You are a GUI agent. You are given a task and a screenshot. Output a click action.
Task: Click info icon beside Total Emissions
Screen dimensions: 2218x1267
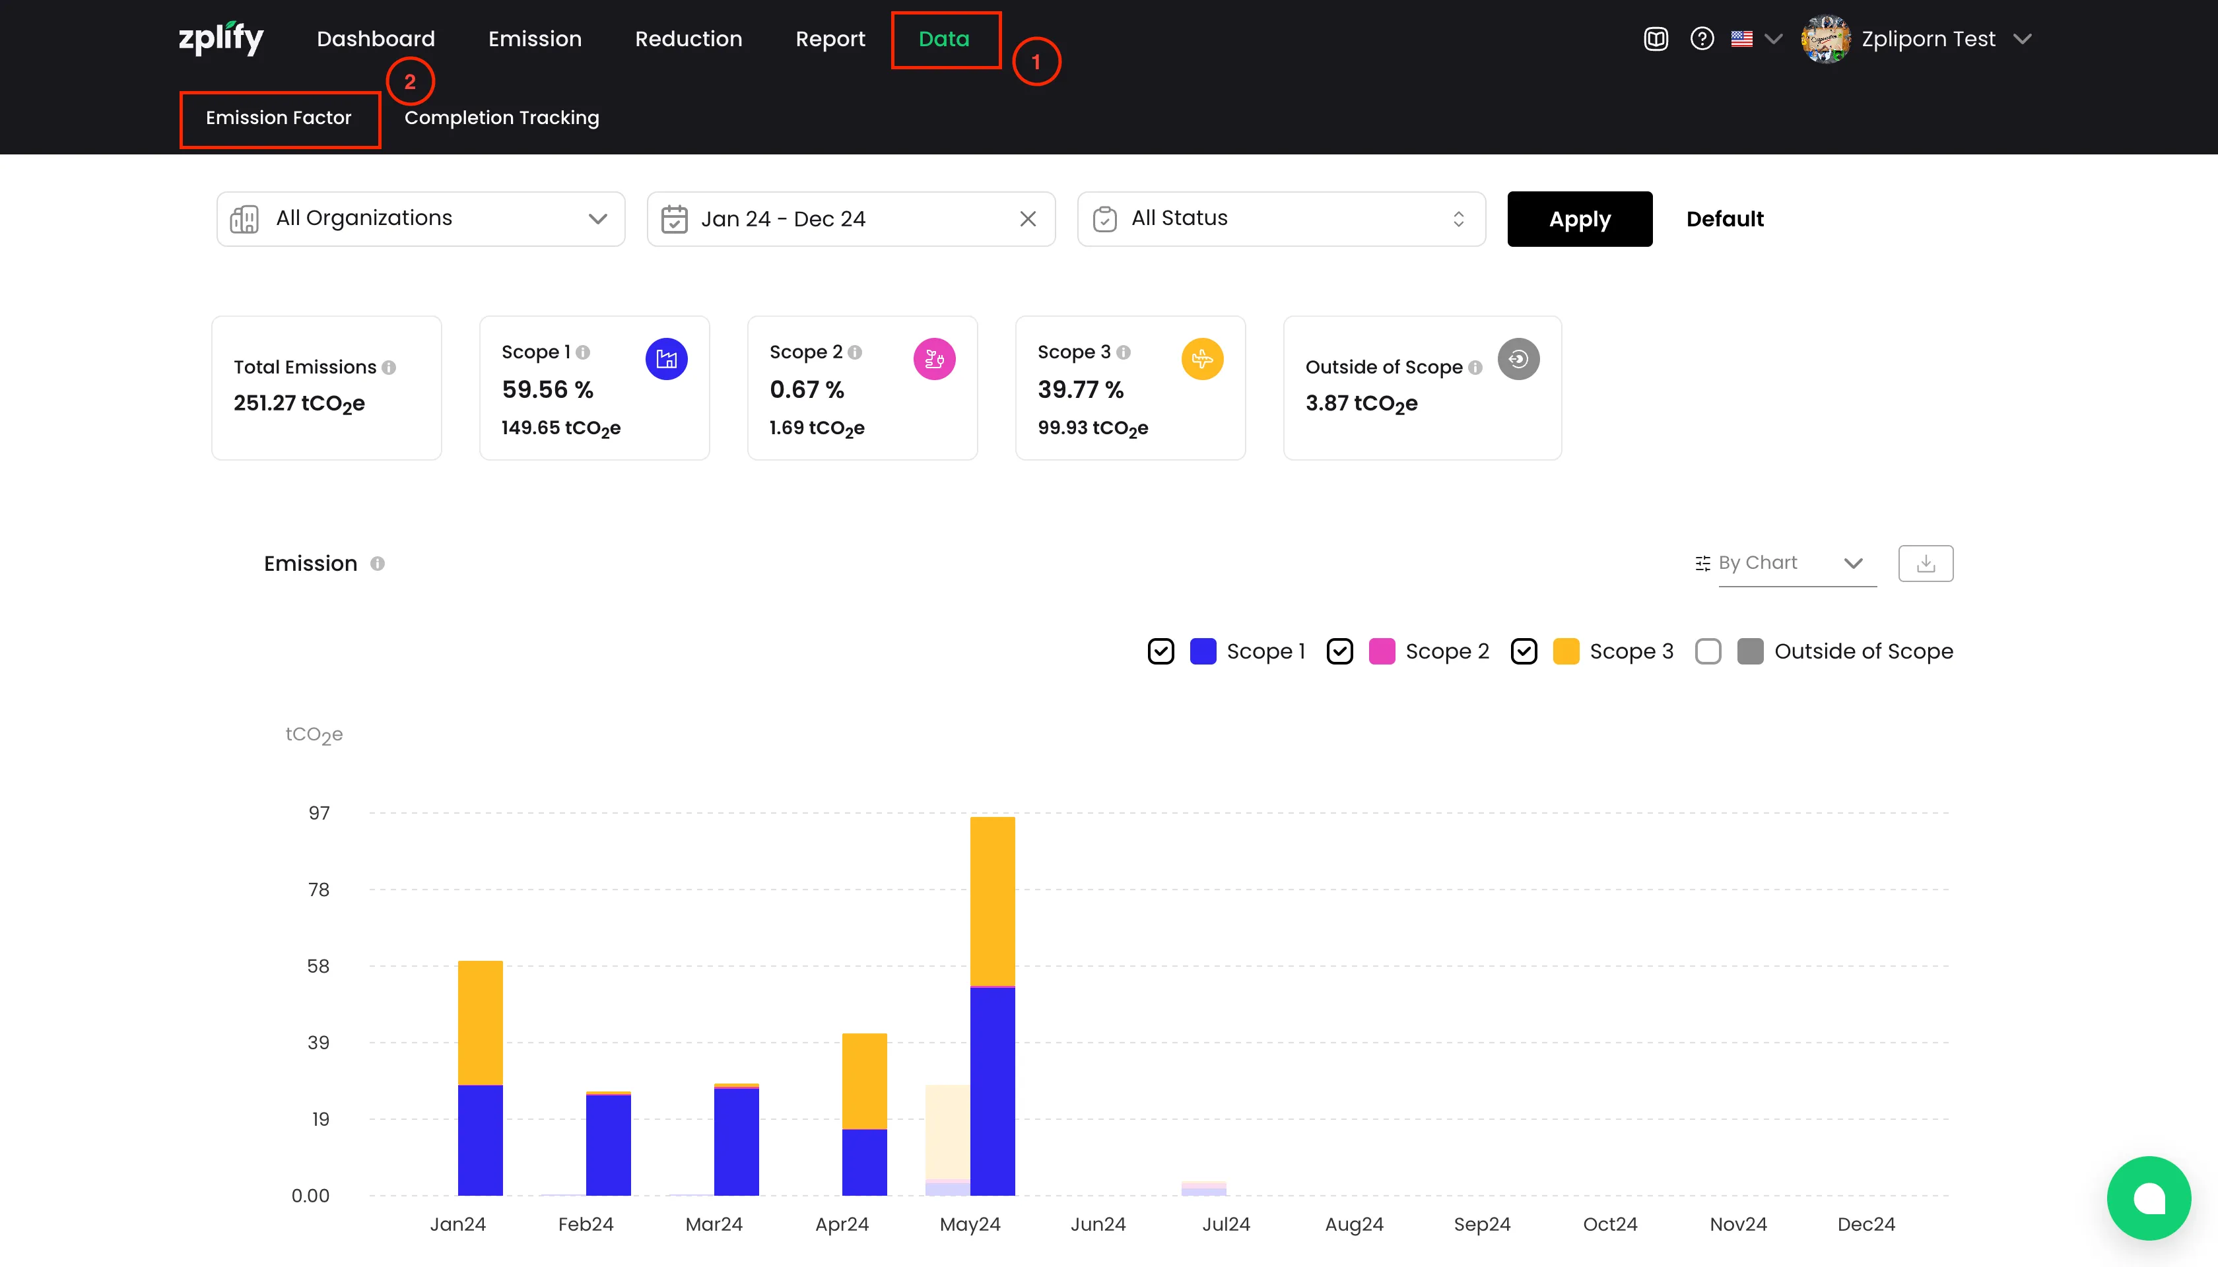coord(389,367)
